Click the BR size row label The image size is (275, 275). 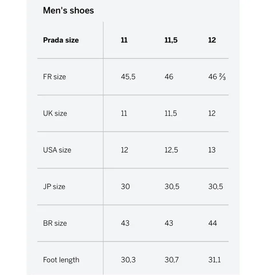[55, 223]
